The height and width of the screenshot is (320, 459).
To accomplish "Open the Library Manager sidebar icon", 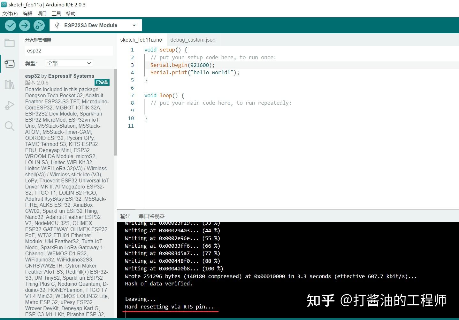I will [9, 84].
